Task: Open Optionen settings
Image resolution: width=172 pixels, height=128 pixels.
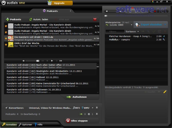Action: coord(25,124)
